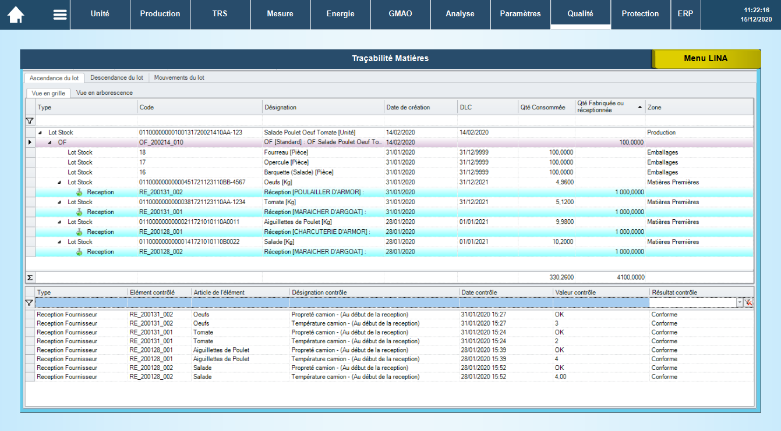
Task: Click Réception [POULAILLER D'ARMOR] designation
Action: [x=313, y=192]
